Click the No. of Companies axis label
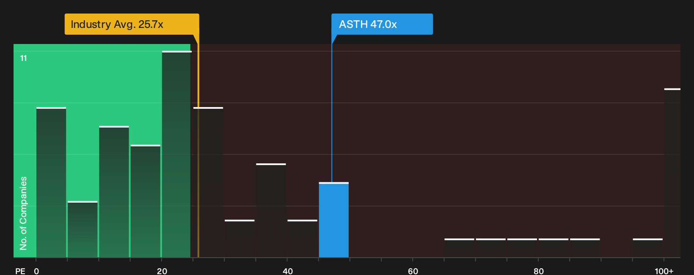This screenshot has width=694, height=275. [x=23, y=213]
